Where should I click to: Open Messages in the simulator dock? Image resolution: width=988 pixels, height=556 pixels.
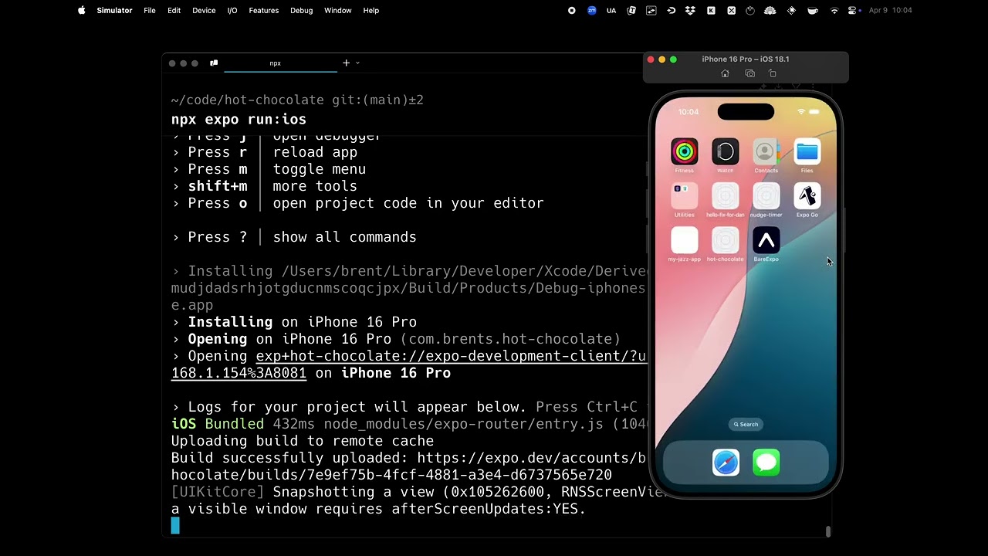pos(766,463)
